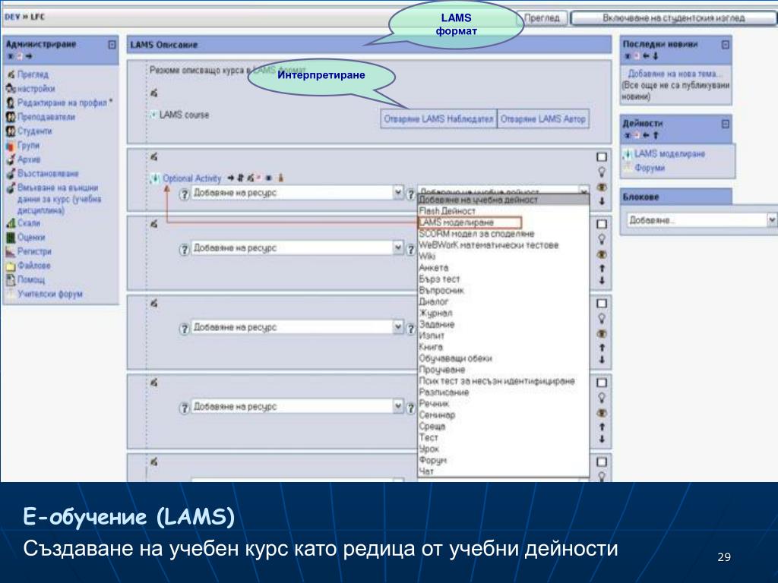The height and width of the screenshot is (583, 778).
Task: Click Включване на студентския изглед button
Action: pos(673,18)
